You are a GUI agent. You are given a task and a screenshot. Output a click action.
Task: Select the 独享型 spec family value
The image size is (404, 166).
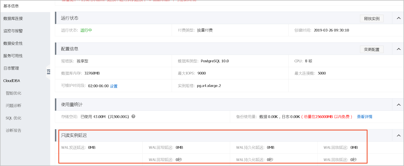[82, 61]
